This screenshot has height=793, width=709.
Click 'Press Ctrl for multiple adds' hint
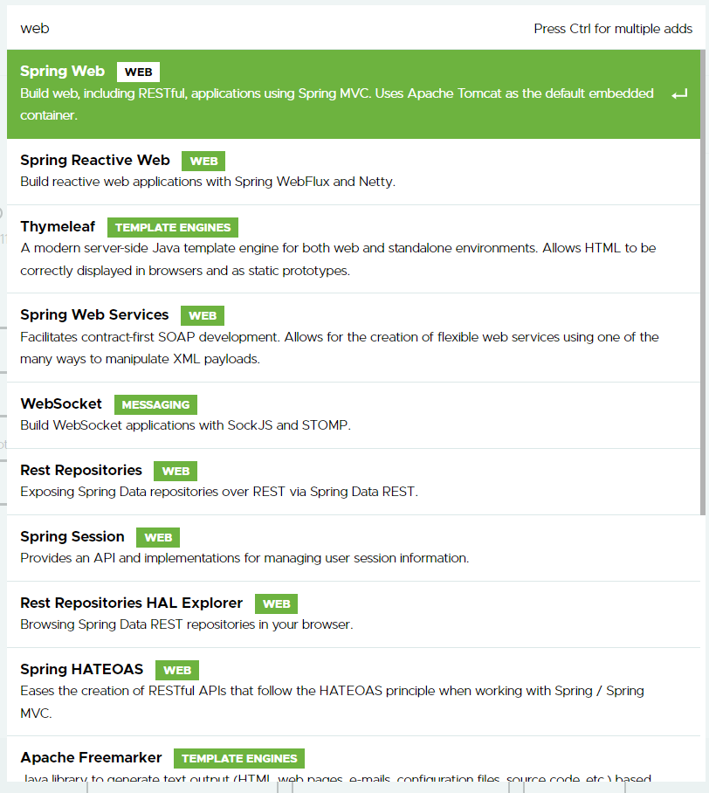(613, 29)
